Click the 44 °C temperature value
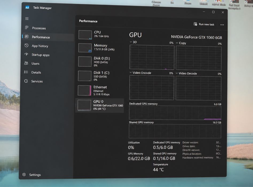This screenshot has width=253, height=187. (x=158, y=170)
